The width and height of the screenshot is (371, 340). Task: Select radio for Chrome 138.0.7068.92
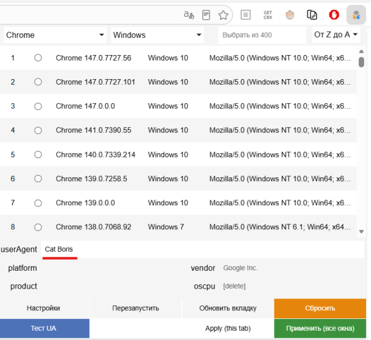coord(38,227)
